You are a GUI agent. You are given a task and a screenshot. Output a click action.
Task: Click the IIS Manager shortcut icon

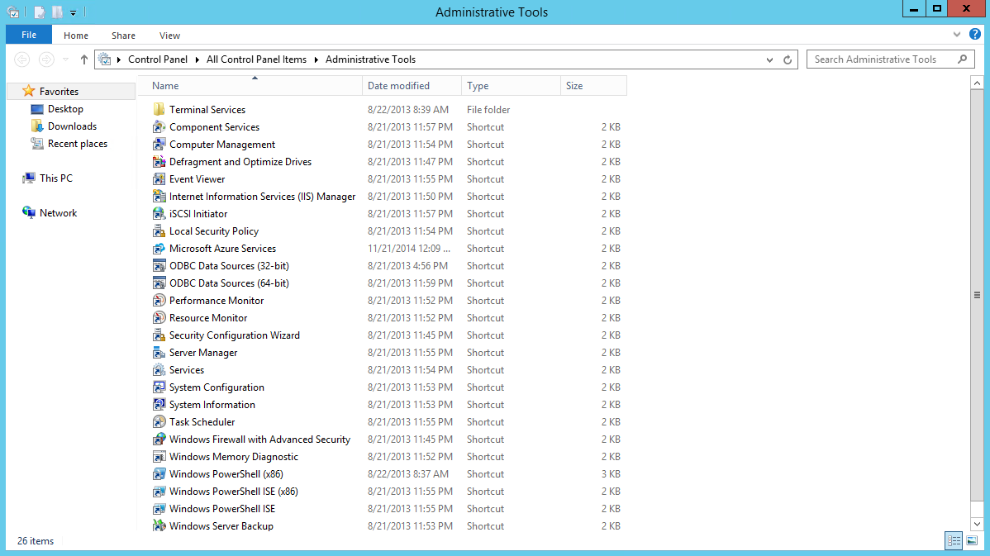point(159,197)
